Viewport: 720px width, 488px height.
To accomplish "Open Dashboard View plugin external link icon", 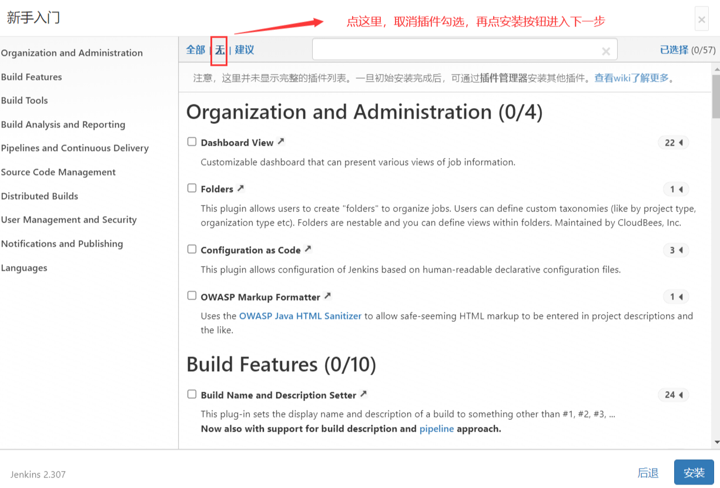I will [281, 142].
